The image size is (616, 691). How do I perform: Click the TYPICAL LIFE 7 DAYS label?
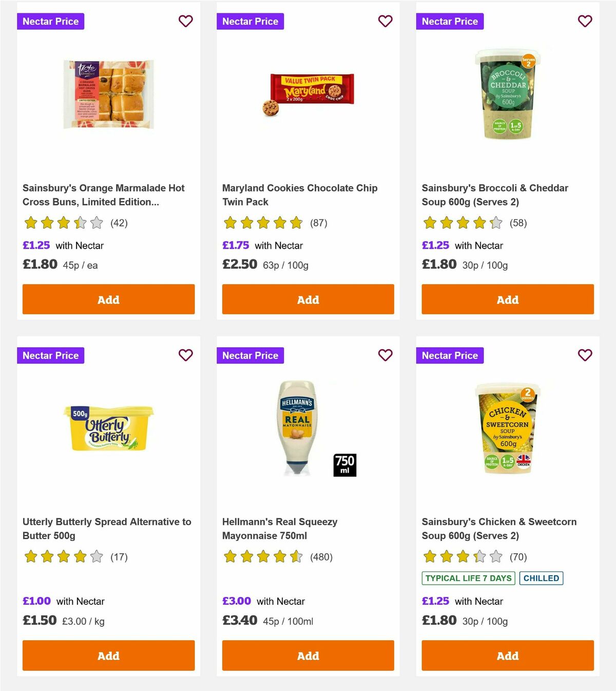pyautogui.click(x=469, y=578)
